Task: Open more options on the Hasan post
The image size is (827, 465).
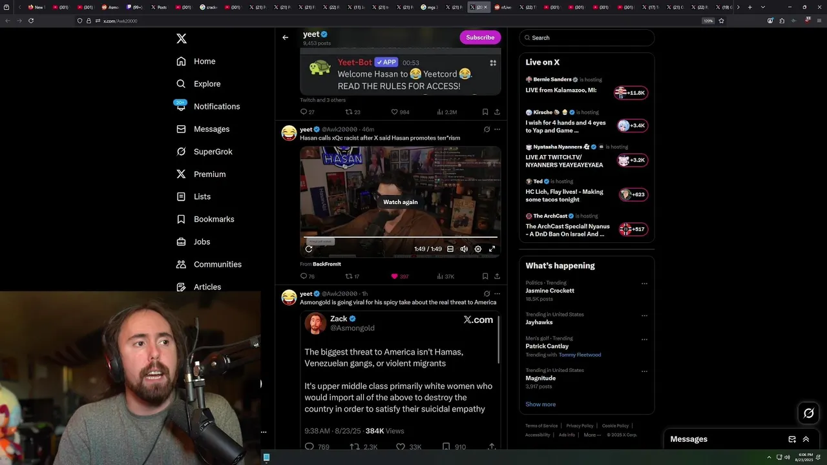Action: click(497, 129)
